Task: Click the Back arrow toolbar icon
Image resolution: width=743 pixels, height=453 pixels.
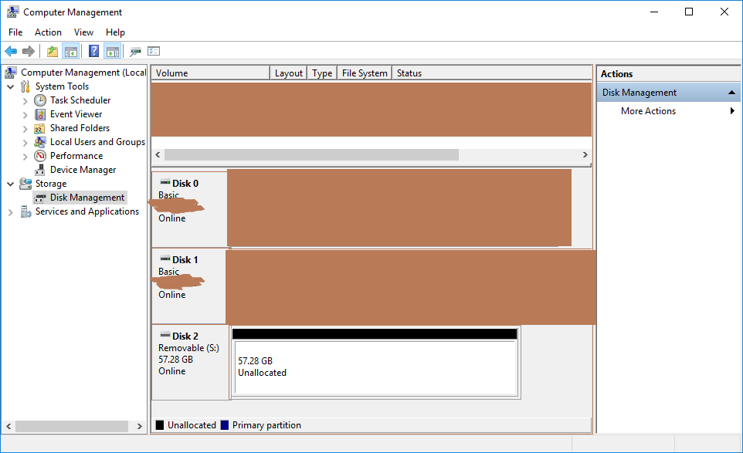Action: 11,51
